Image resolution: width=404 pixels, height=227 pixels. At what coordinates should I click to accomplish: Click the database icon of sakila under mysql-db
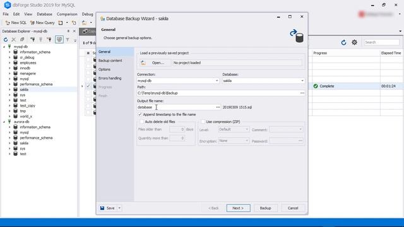click(x=15, y=90)
